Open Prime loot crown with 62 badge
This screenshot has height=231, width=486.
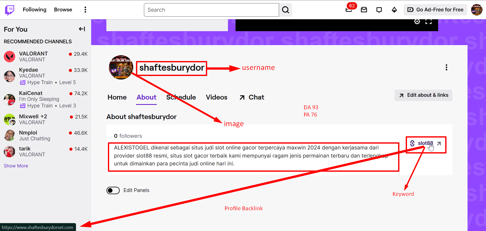click(x=349, y=10)
